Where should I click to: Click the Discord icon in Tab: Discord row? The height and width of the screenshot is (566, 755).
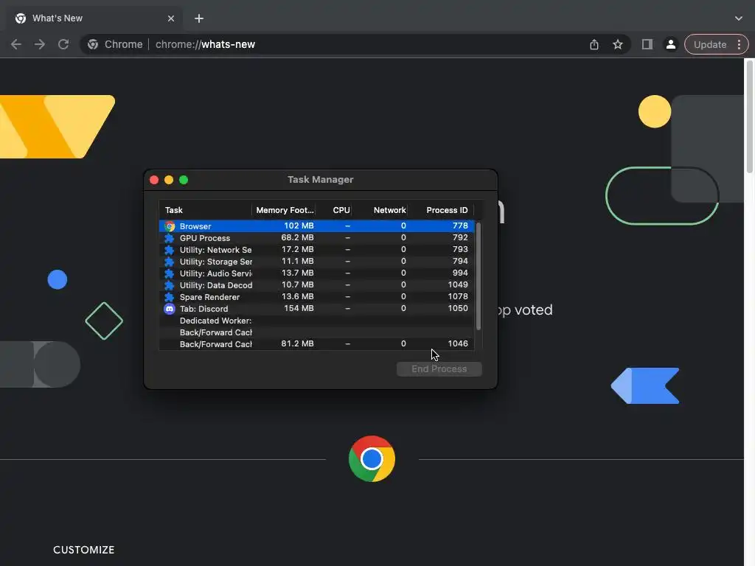(x=170, y=309)
